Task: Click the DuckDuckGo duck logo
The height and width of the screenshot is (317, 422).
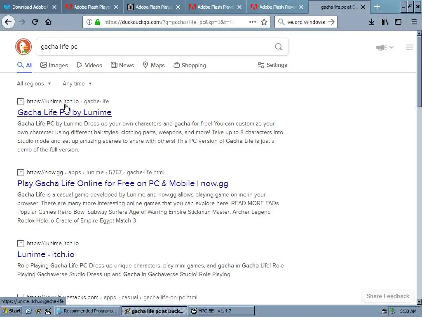Action: (x=23, y=47)
